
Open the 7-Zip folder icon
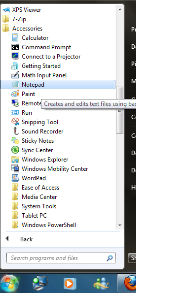click(5, 19)
